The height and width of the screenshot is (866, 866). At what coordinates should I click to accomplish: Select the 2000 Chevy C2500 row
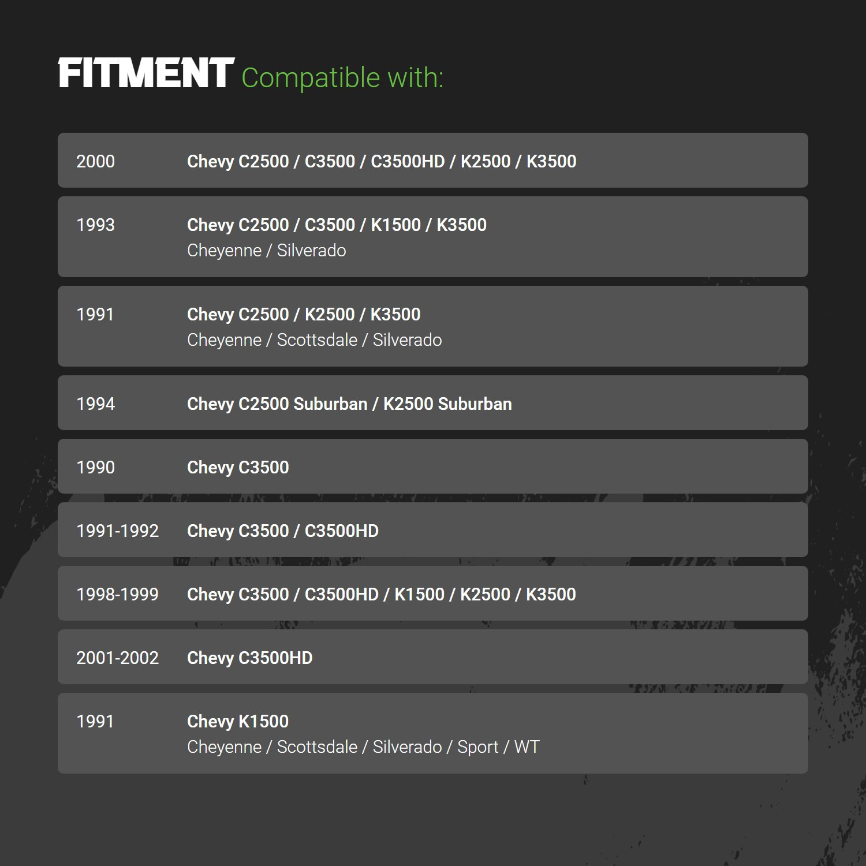click(x=433, y=160)
